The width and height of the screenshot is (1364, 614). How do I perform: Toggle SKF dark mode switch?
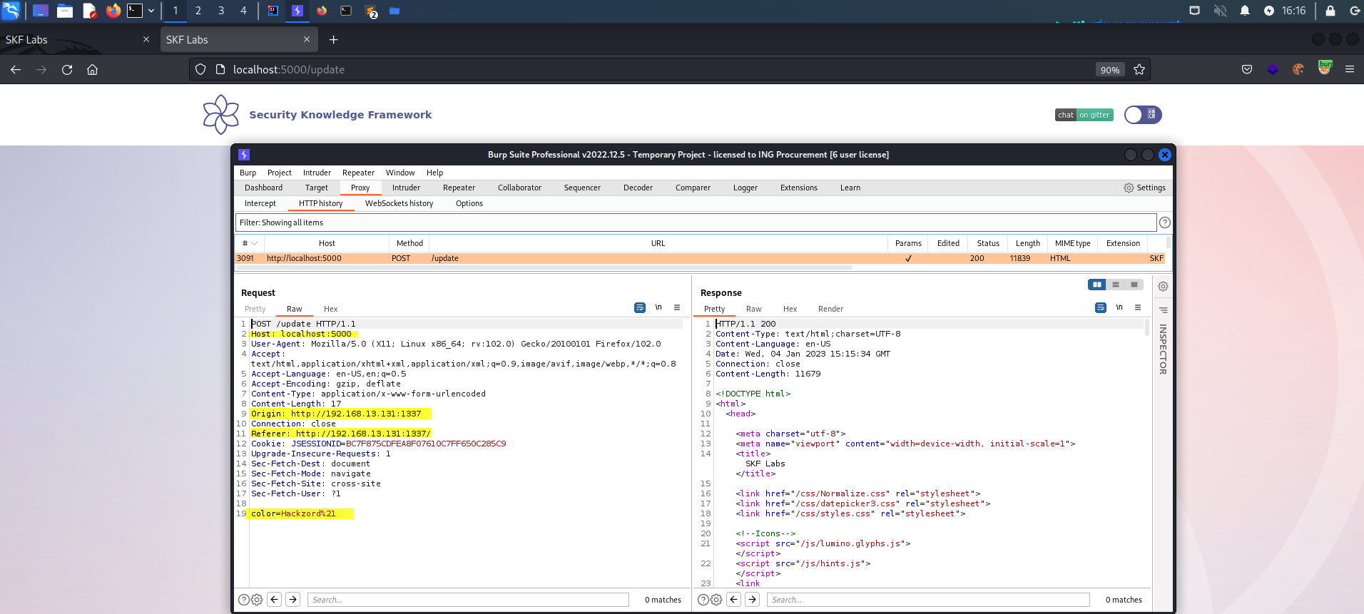[x=1143, y=115]
